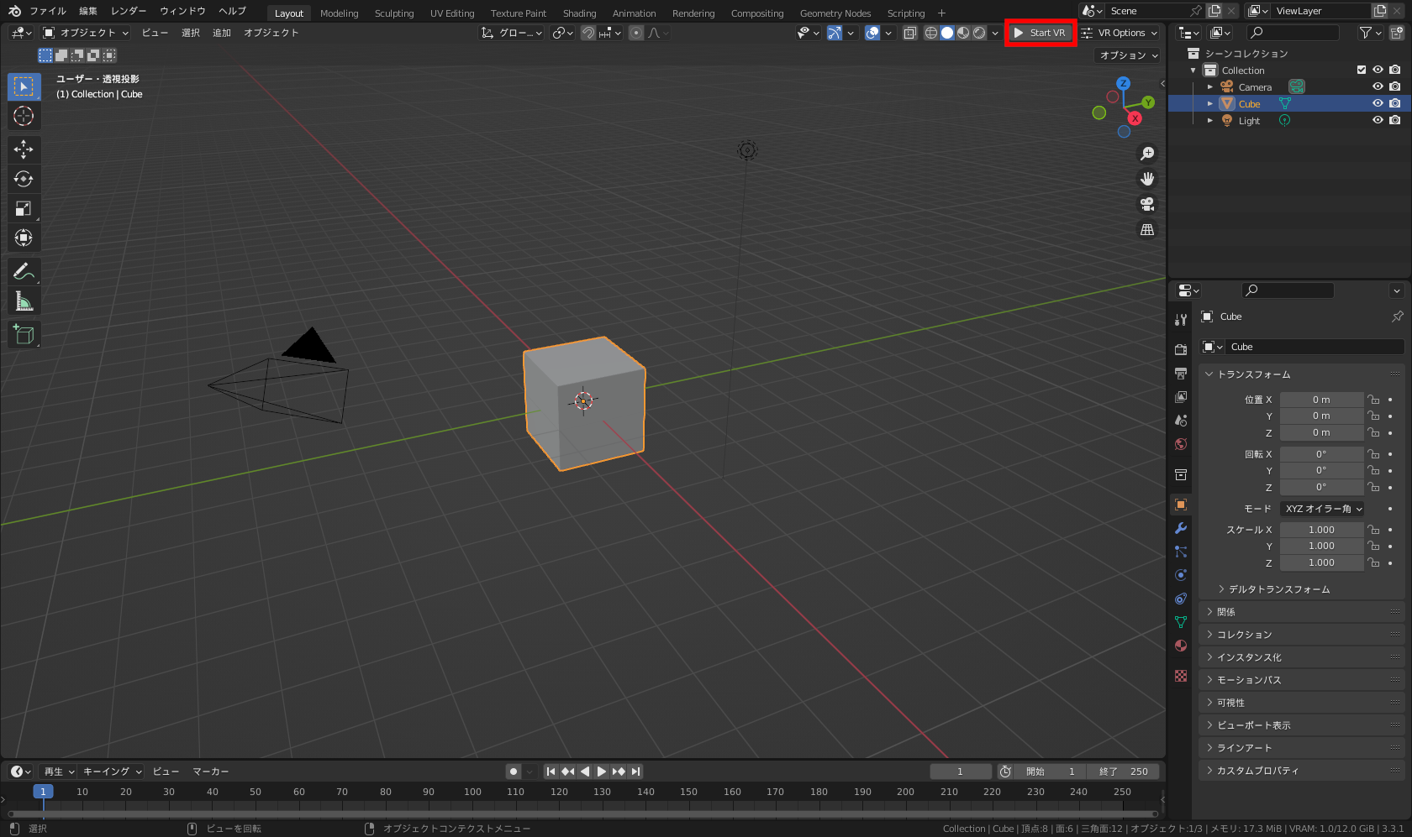1412x837 pixels.
Task: Click the camera view icon in viewport sidebar
Action: pos(1147,204)
